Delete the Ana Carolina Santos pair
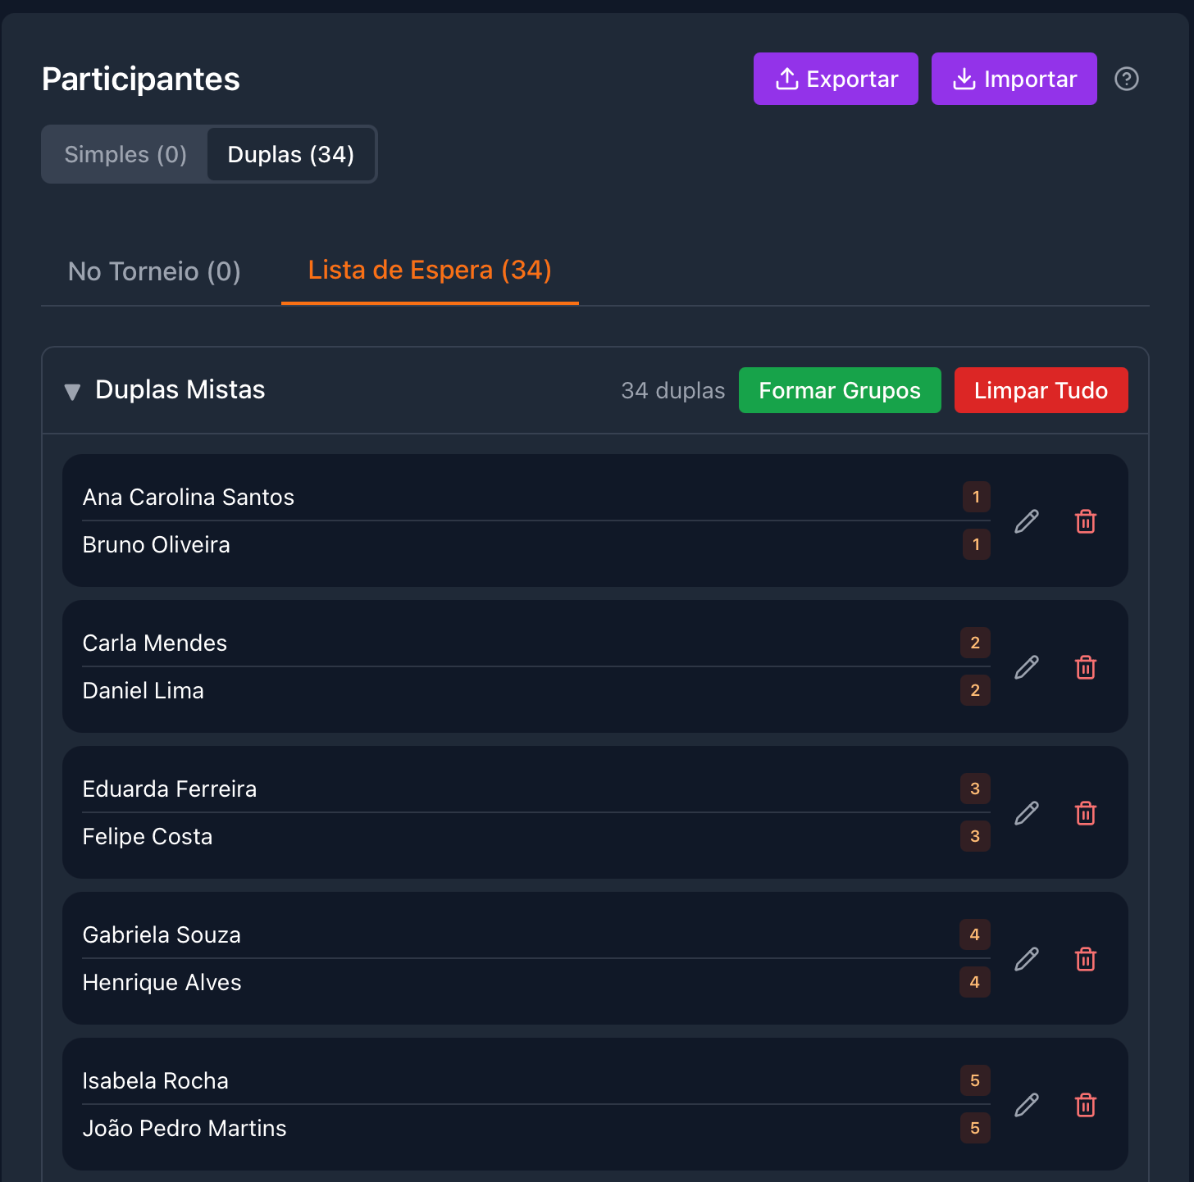The image size is (1194, 1182). coord(1086,521)
